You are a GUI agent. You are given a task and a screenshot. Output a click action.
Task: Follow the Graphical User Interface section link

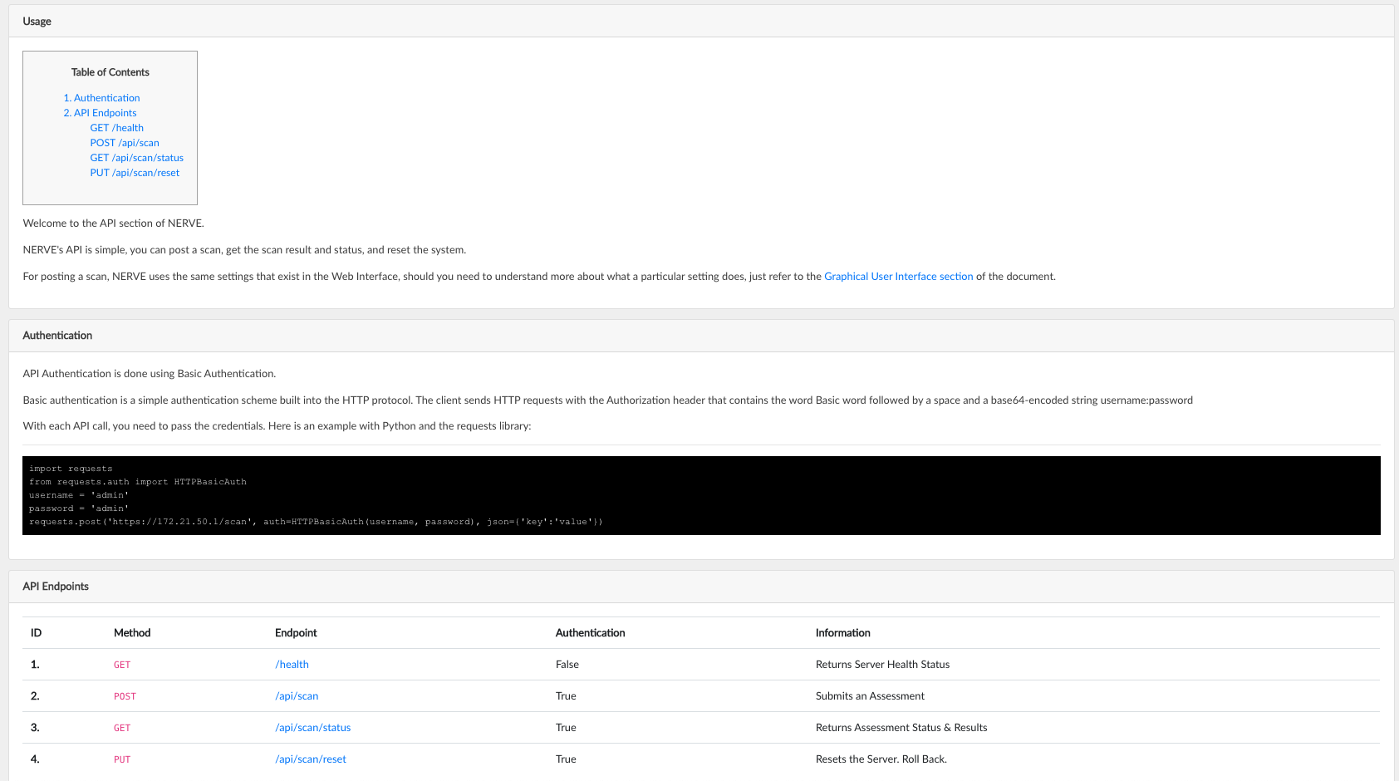[898, 277]
